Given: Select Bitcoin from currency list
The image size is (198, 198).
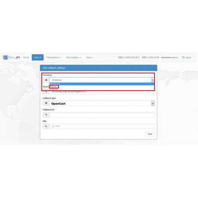Looking at the screenshot, I should point(53,87).
